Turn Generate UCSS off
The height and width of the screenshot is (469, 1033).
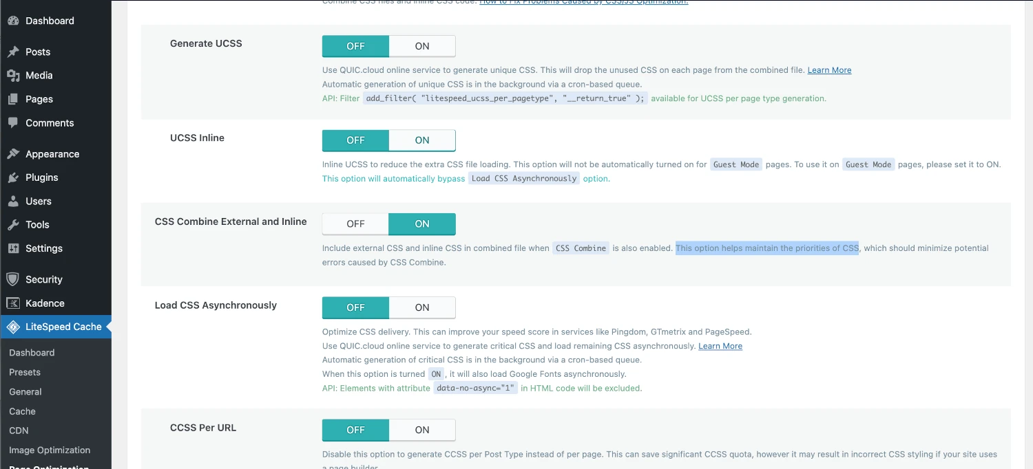click(355, 46)
